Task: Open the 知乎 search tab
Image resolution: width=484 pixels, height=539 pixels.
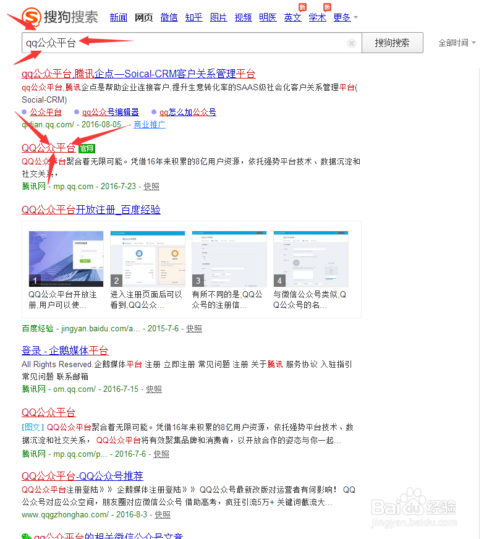Action: 193,17
